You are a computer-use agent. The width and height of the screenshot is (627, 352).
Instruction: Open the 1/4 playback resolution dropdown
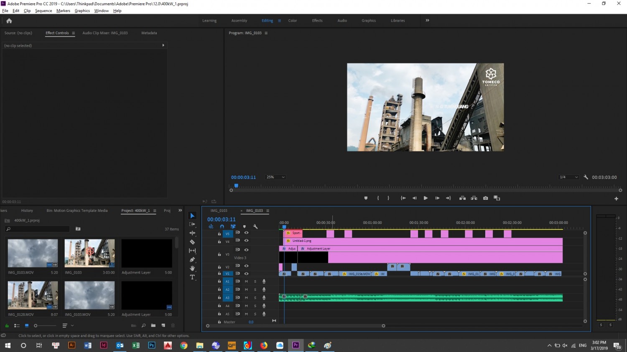[x=569, y=177]
